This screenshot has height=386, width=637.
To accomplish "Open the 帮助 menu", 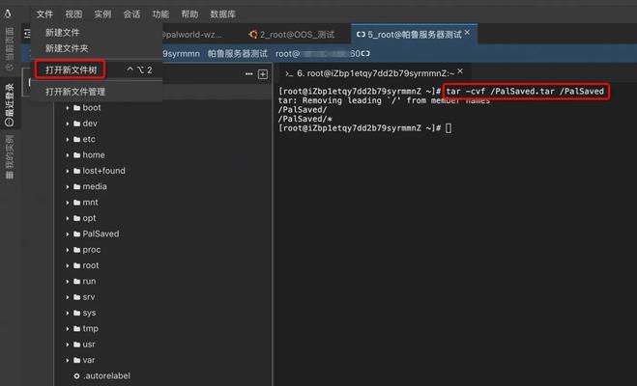I will (189, 14).
